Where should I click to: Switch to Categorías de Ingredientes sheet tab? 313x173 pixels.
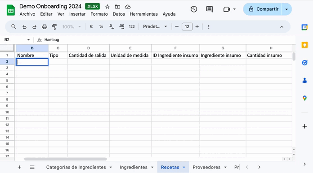point(76,167)
